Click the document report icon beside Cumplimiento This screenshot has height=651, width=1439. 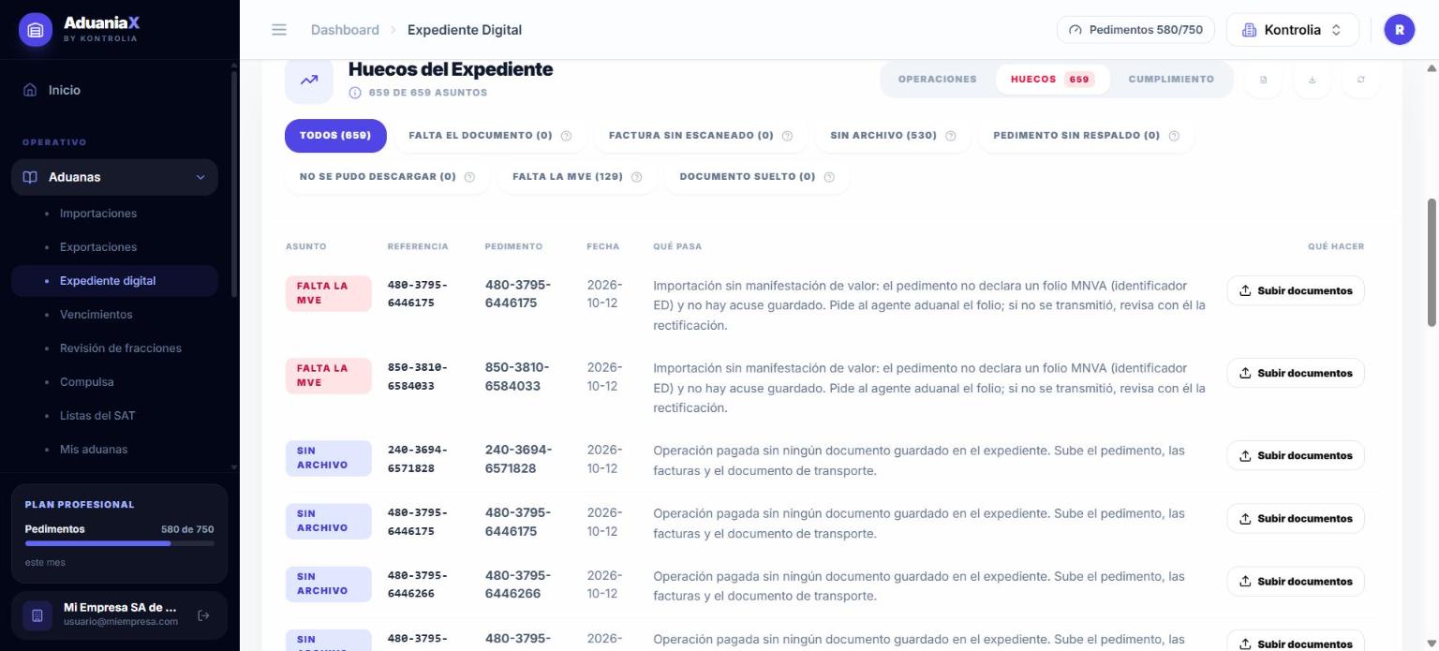(x=1263, y=80)
